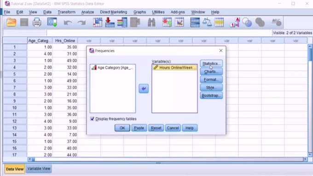The image size is (313, 176).
Task: Select Hours Online/Week in Variable(s) list
Action: pyautogui.click(x=174, y=68)
